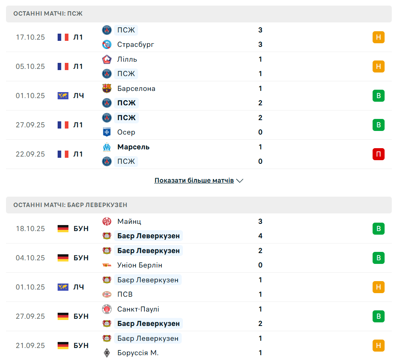Open the Страсбург team link
This screenshot has width=393, height=360.
pos(136,44)
